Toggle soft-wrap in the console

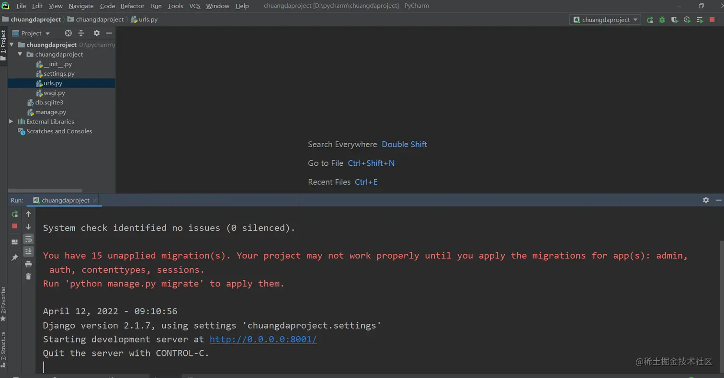(28, 239)
